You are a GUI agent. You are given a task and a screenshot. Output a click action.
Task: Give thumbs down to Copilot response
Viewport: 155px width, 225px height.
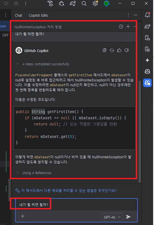coord(127,50)
